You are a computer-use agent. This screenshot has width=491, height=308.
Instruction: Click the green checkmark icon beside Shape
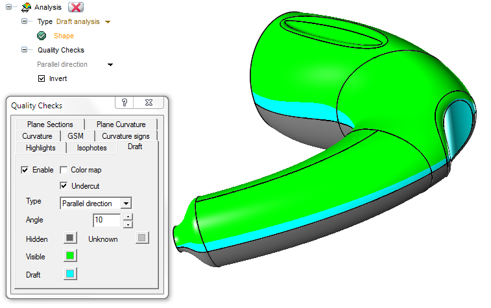pyautogui.click(x=42, y=36)
